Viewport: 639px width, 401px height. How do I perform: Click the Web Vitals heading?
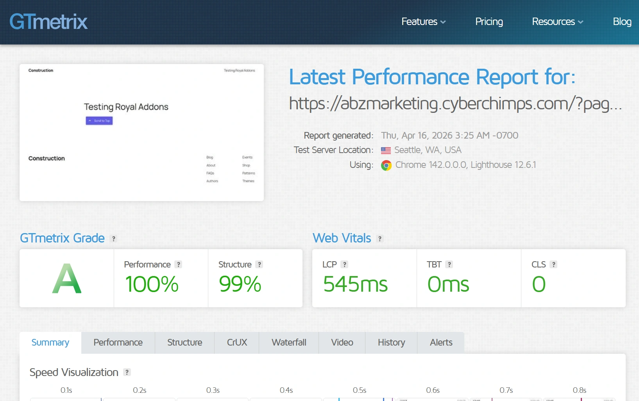(x=342, y=238)
